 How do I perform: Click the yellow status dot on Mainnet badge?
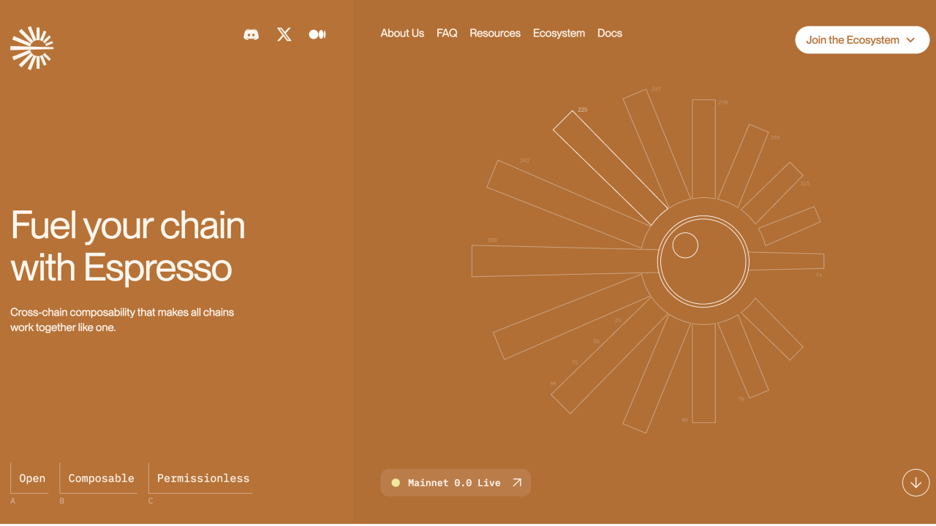[396, 482]
